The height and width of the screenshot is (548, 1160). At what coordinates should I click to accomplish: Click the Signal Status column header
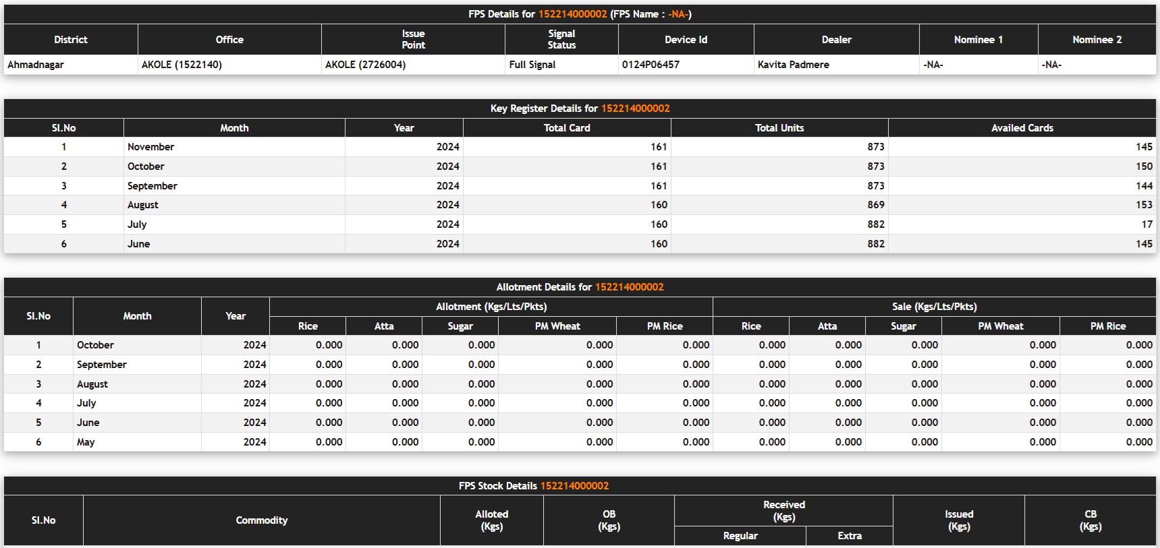click(x=561, y=39)
